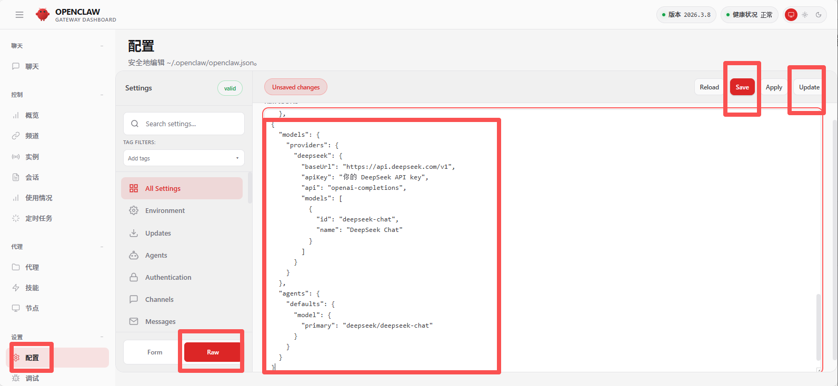Click the settings category list scrollbar
Image resolution: width=838 pixels, height=386 pixels.
(x=250, y=187)
